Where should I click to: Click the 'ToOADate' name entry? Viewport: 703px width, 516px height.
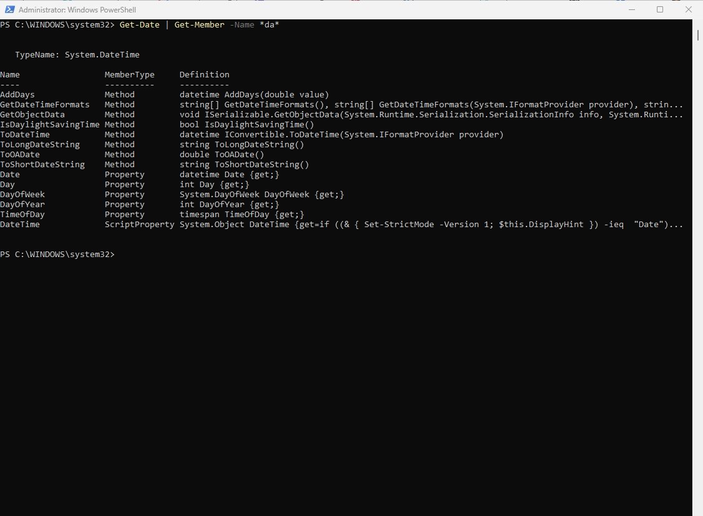pos(20,154)
